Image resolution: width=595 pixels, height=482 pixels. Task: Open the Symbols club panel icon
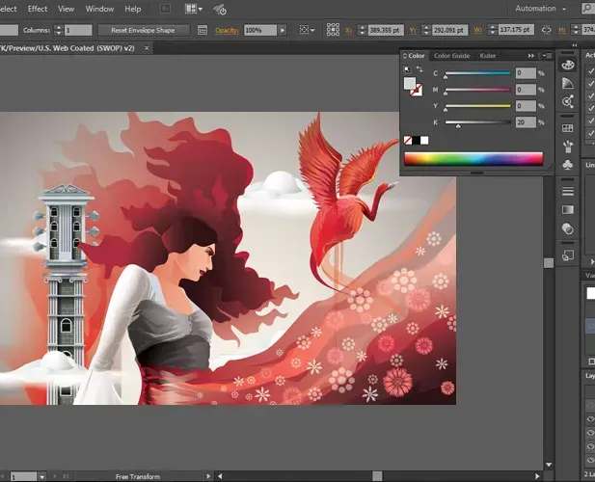point(568,165)
